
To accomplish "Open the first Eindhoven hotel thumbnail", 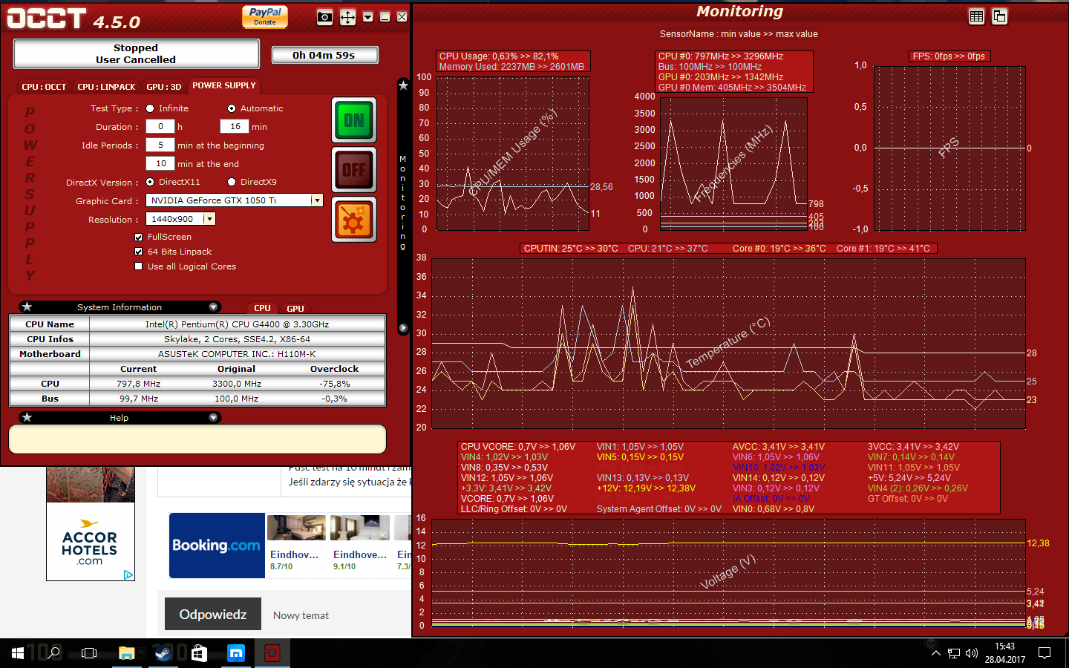I will (x=296, y=528).
